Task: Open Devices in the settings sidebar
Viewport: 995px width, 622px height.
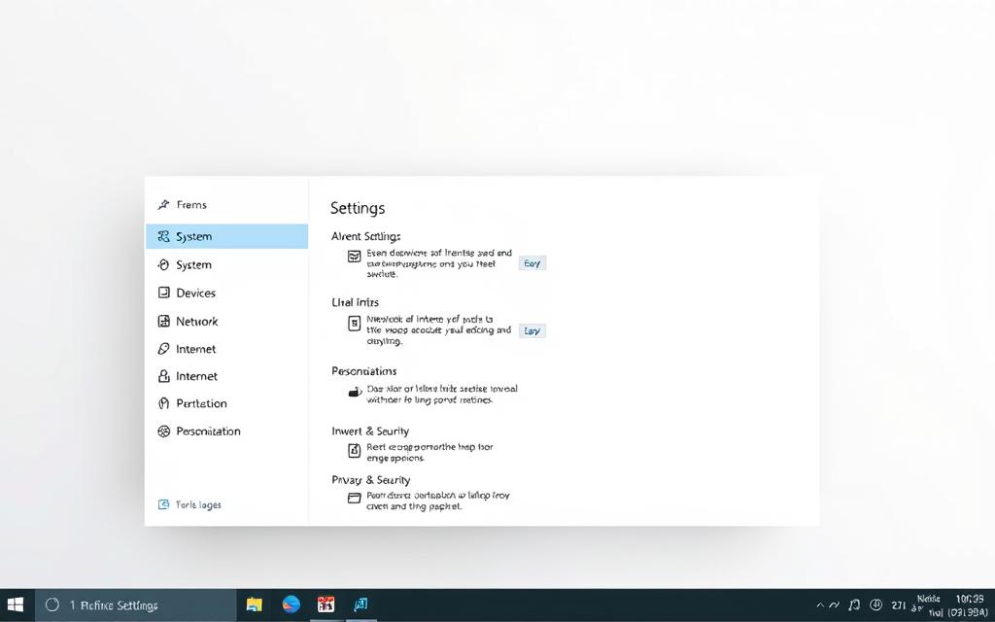Action: 195,293
